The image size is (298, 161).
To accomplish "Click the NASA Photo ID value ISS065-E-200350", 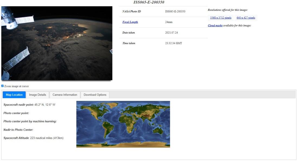I will [x=175, y=11].
